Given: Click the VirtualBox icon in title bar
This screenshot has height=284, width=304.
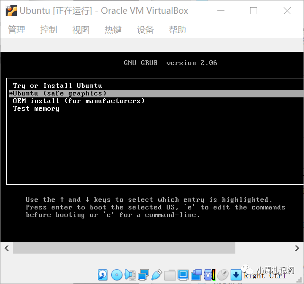Looking at the screenshot, I should point(11,11).
